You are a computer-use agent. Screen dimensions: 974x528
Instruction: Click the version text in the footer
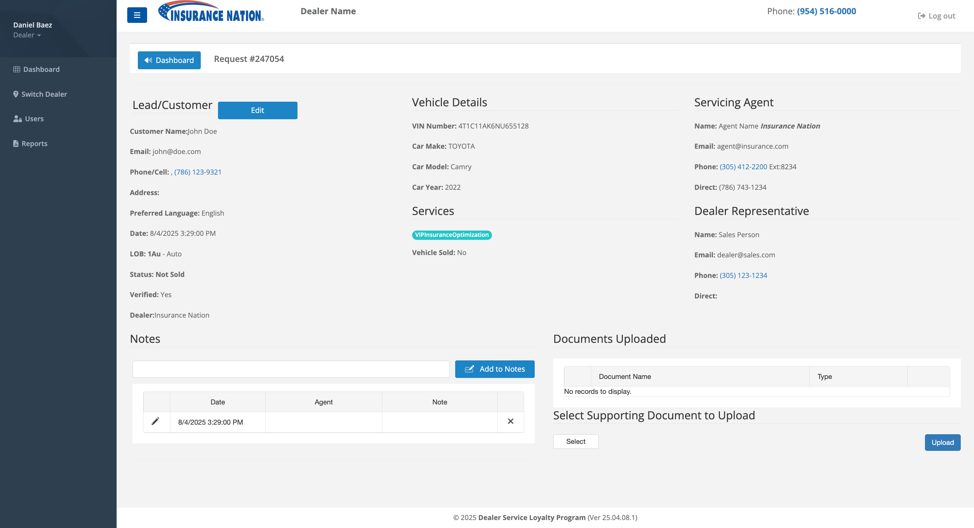tap(612, 517)
